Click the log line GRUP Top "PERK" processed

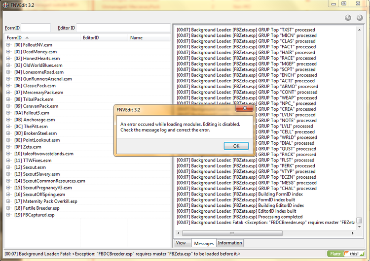pos(246,166)
